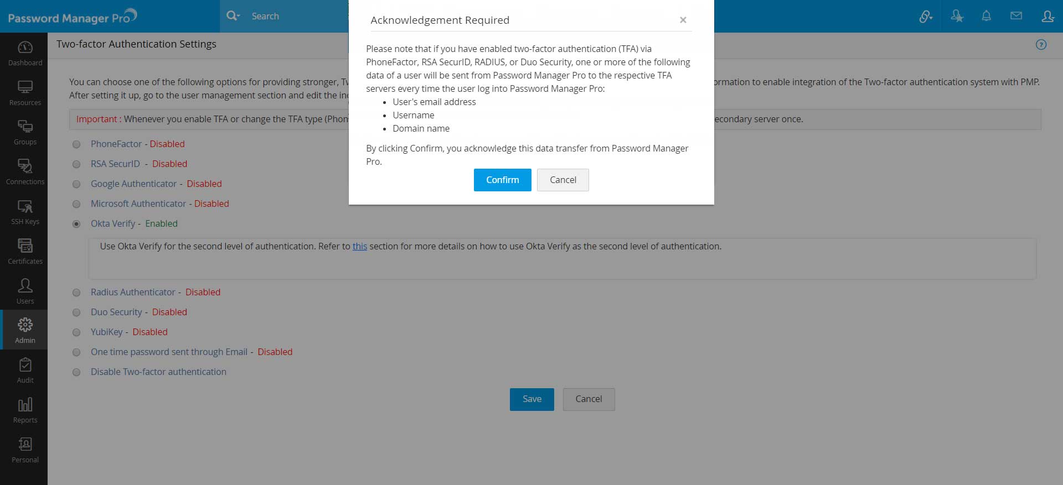Close the Acknowledgement Required dialog
The height and width of the screenshot is (485, 1063).
coord(683,20)
